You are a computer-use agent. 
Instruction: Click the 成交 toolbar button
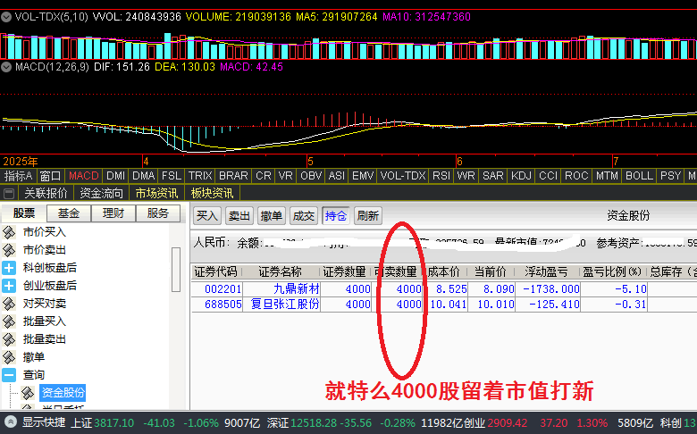(x=304, y=216)
